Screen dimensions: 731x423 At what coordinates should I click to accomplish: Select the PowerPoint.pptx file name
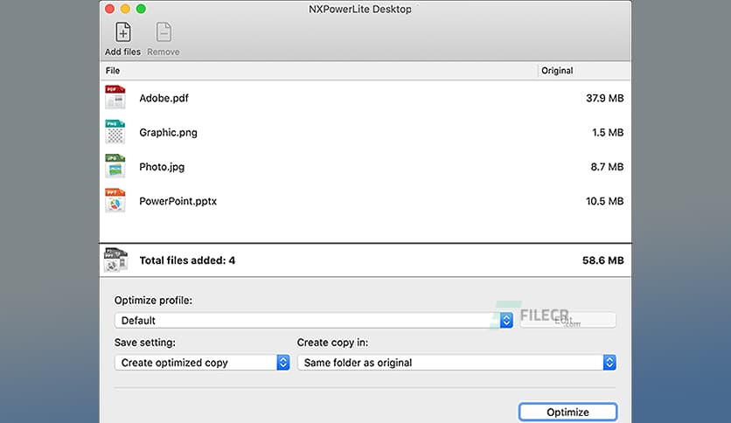[178, 201]
